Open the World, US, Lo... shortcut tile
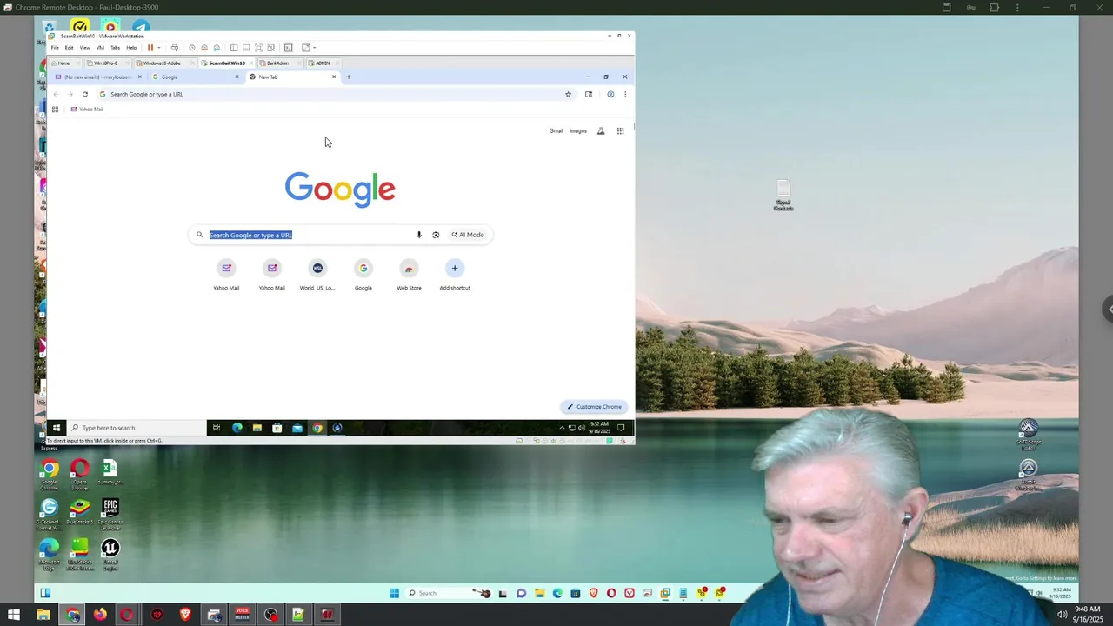1113x626 pixels. pyautogui.click(x=317, y=275)
